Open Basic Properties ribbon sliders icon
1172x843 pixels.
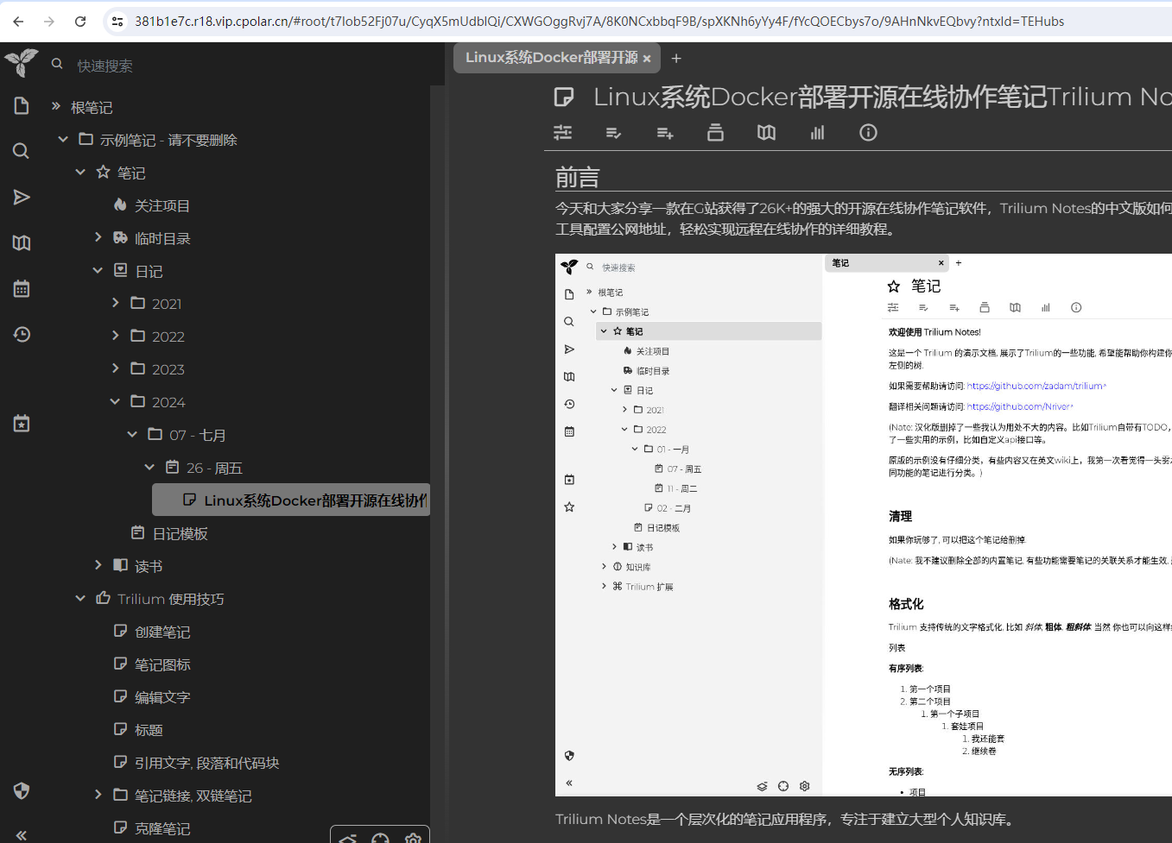click(563, 133)
